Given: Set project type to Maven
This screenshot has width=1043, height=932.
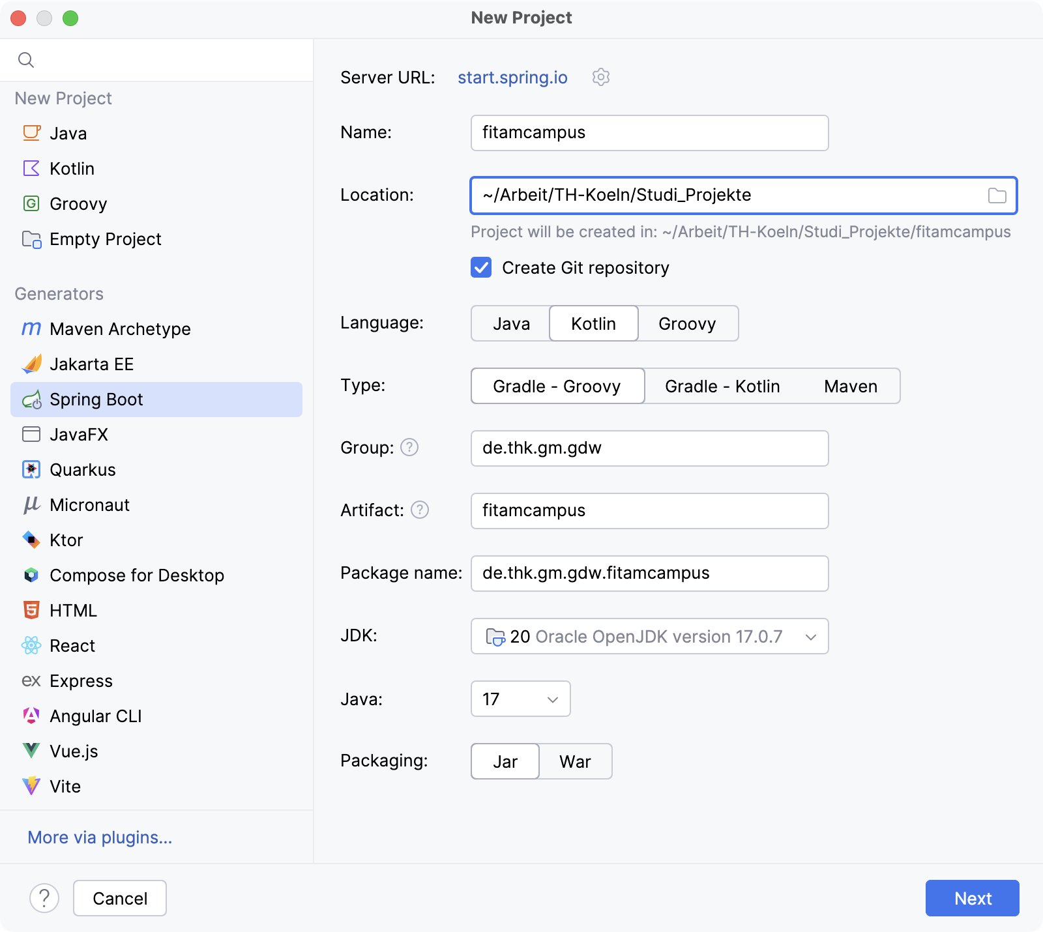Looking at the screenshot, I should 850,386.
